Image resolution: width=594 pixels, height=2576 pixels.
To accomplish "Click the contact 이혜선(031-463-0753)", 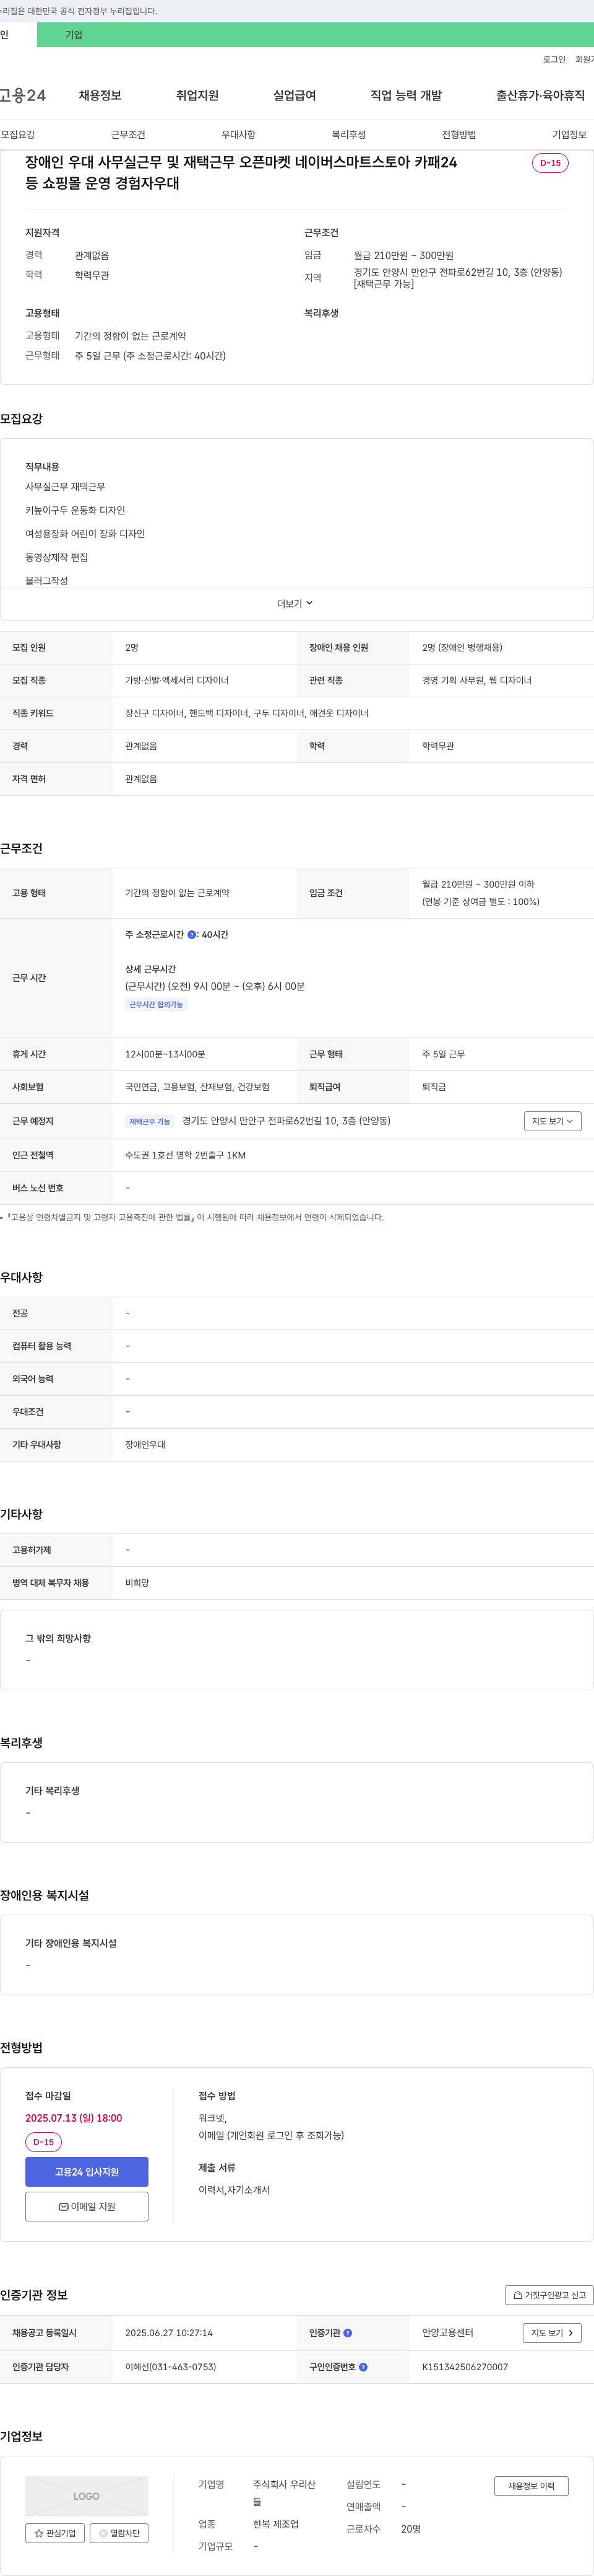I will point(171,2367).
